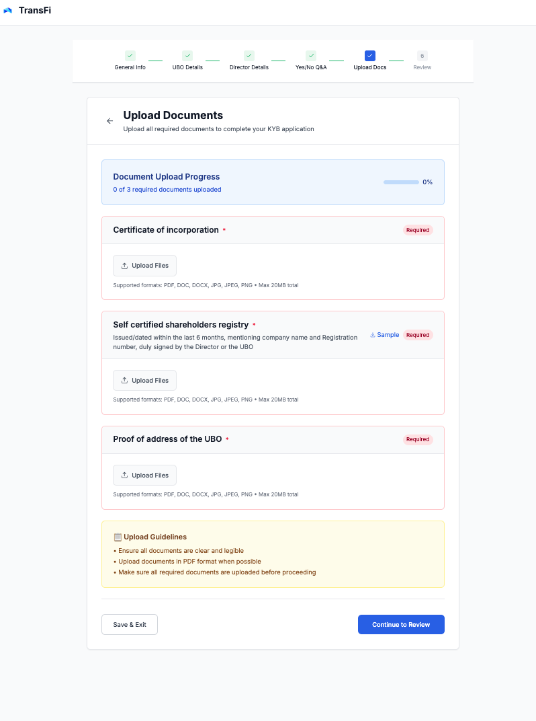
Task: Click the Upload Guidelines clipboard icon
Action: coord(118,537)
